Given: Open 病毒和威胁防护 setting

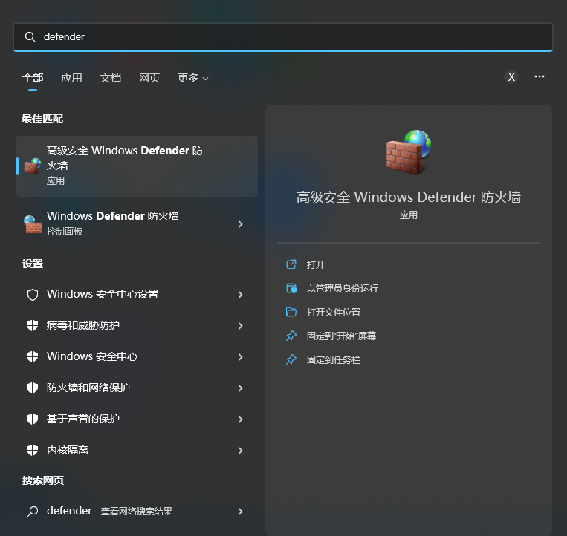Looking at the screenshot, I should 137,325.
